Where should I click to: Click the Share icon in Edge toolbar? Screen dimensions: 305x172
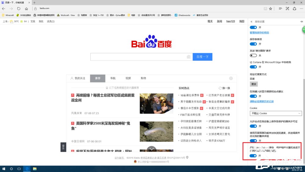[x=294, y=9]
